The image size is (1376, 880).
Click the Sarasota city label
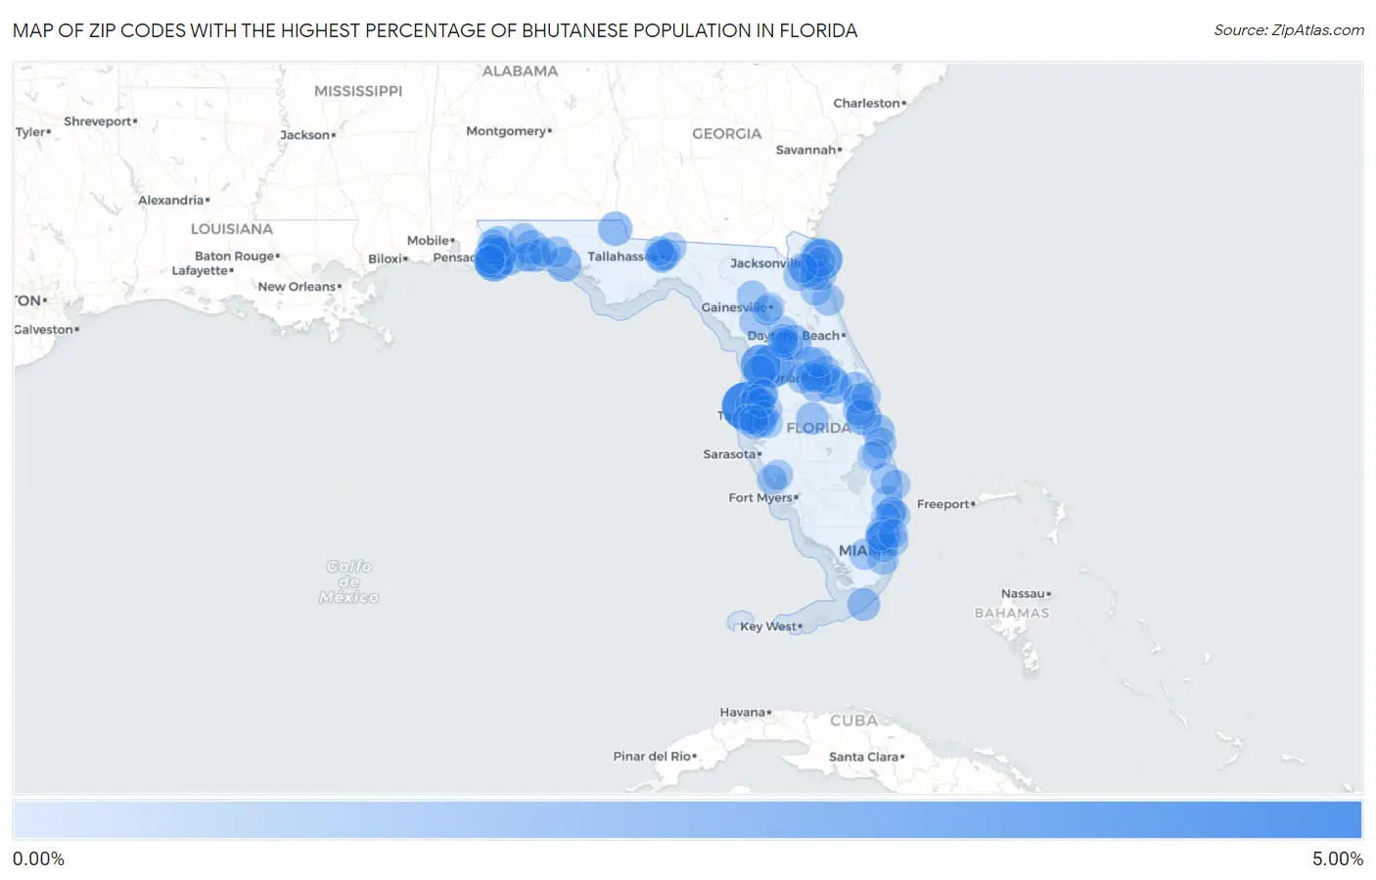(731, 454)
